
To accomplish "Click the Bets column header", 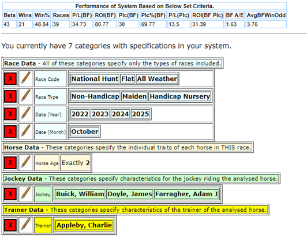I will [9, 15].
